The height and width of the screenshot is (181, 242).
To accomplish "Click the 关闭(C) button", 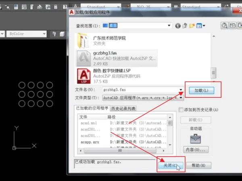I will [x=171, y=165].
